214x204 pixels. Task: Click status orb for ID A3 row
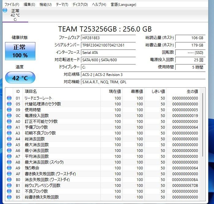(x=9, y=133)
